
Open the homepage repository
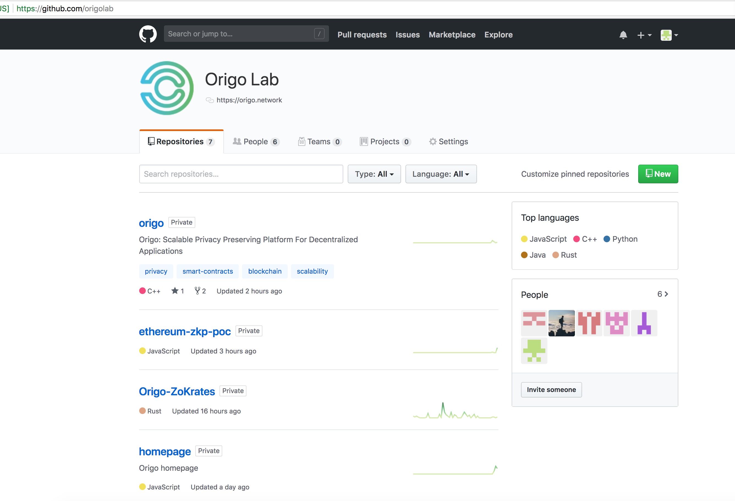165,451
